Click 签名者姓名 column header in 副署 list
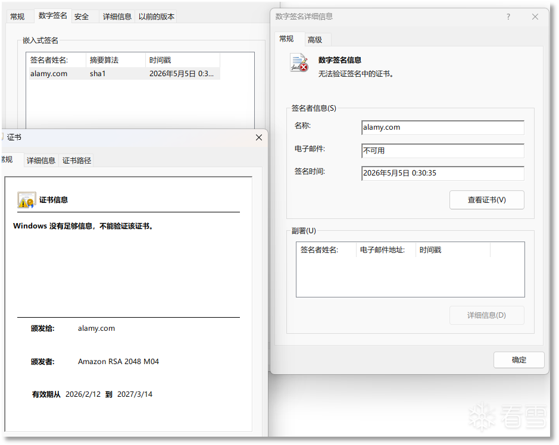The width and height of the screenshot is (559, 445). pos(326,250)
